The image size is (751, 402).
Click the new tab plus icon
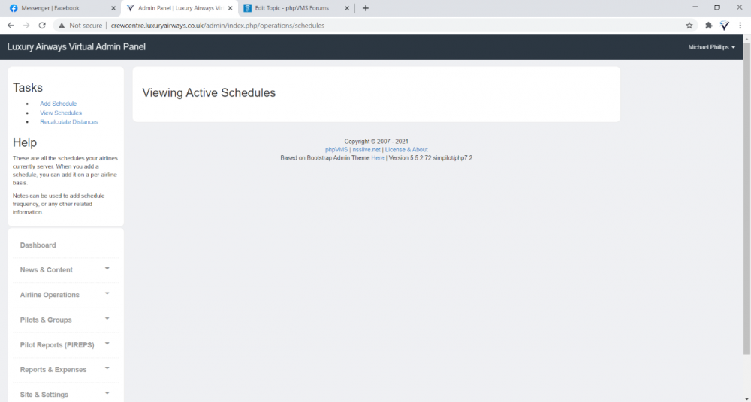(x=366, y=8)
